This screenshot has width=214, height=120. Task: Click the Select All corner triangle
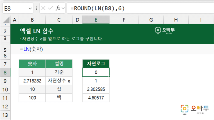click(6, 20)
